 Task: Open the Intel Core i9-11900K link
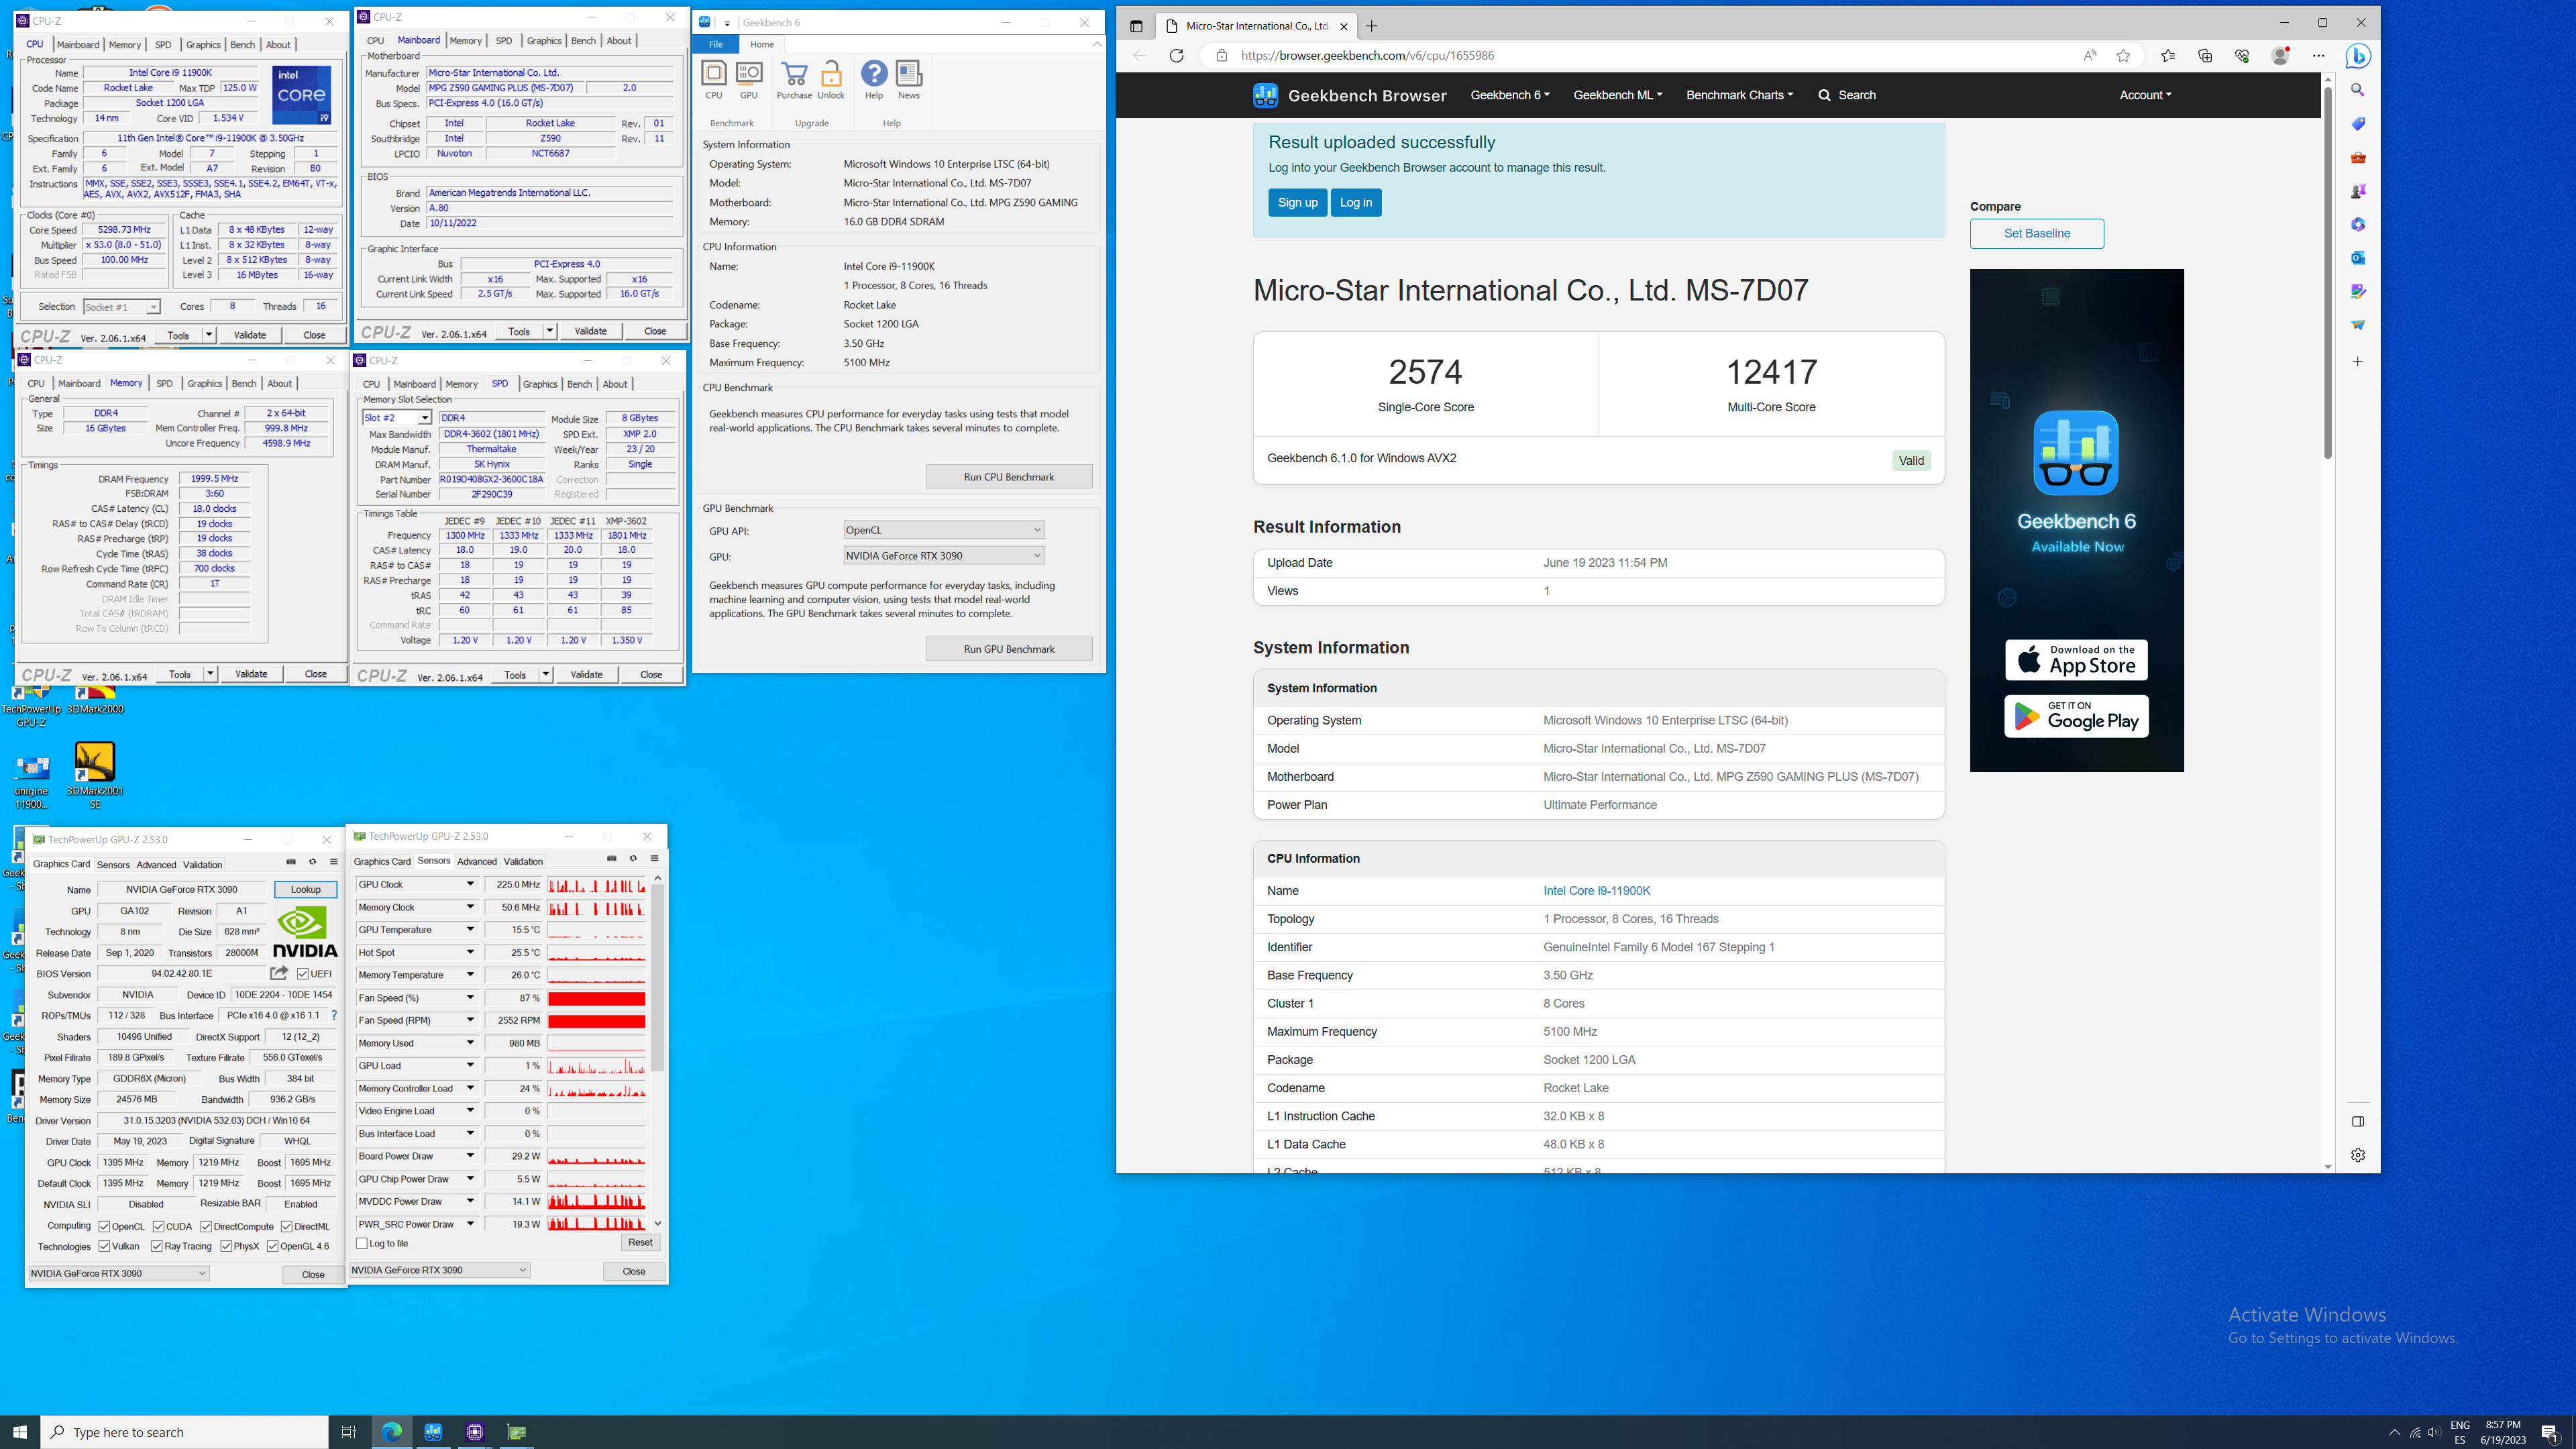(1596, 891)
